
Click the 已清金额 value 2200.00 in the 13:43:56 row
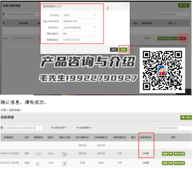coord(101,153)
